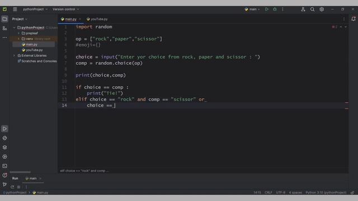Show notifications bell panel

click(x=353, y=19)
